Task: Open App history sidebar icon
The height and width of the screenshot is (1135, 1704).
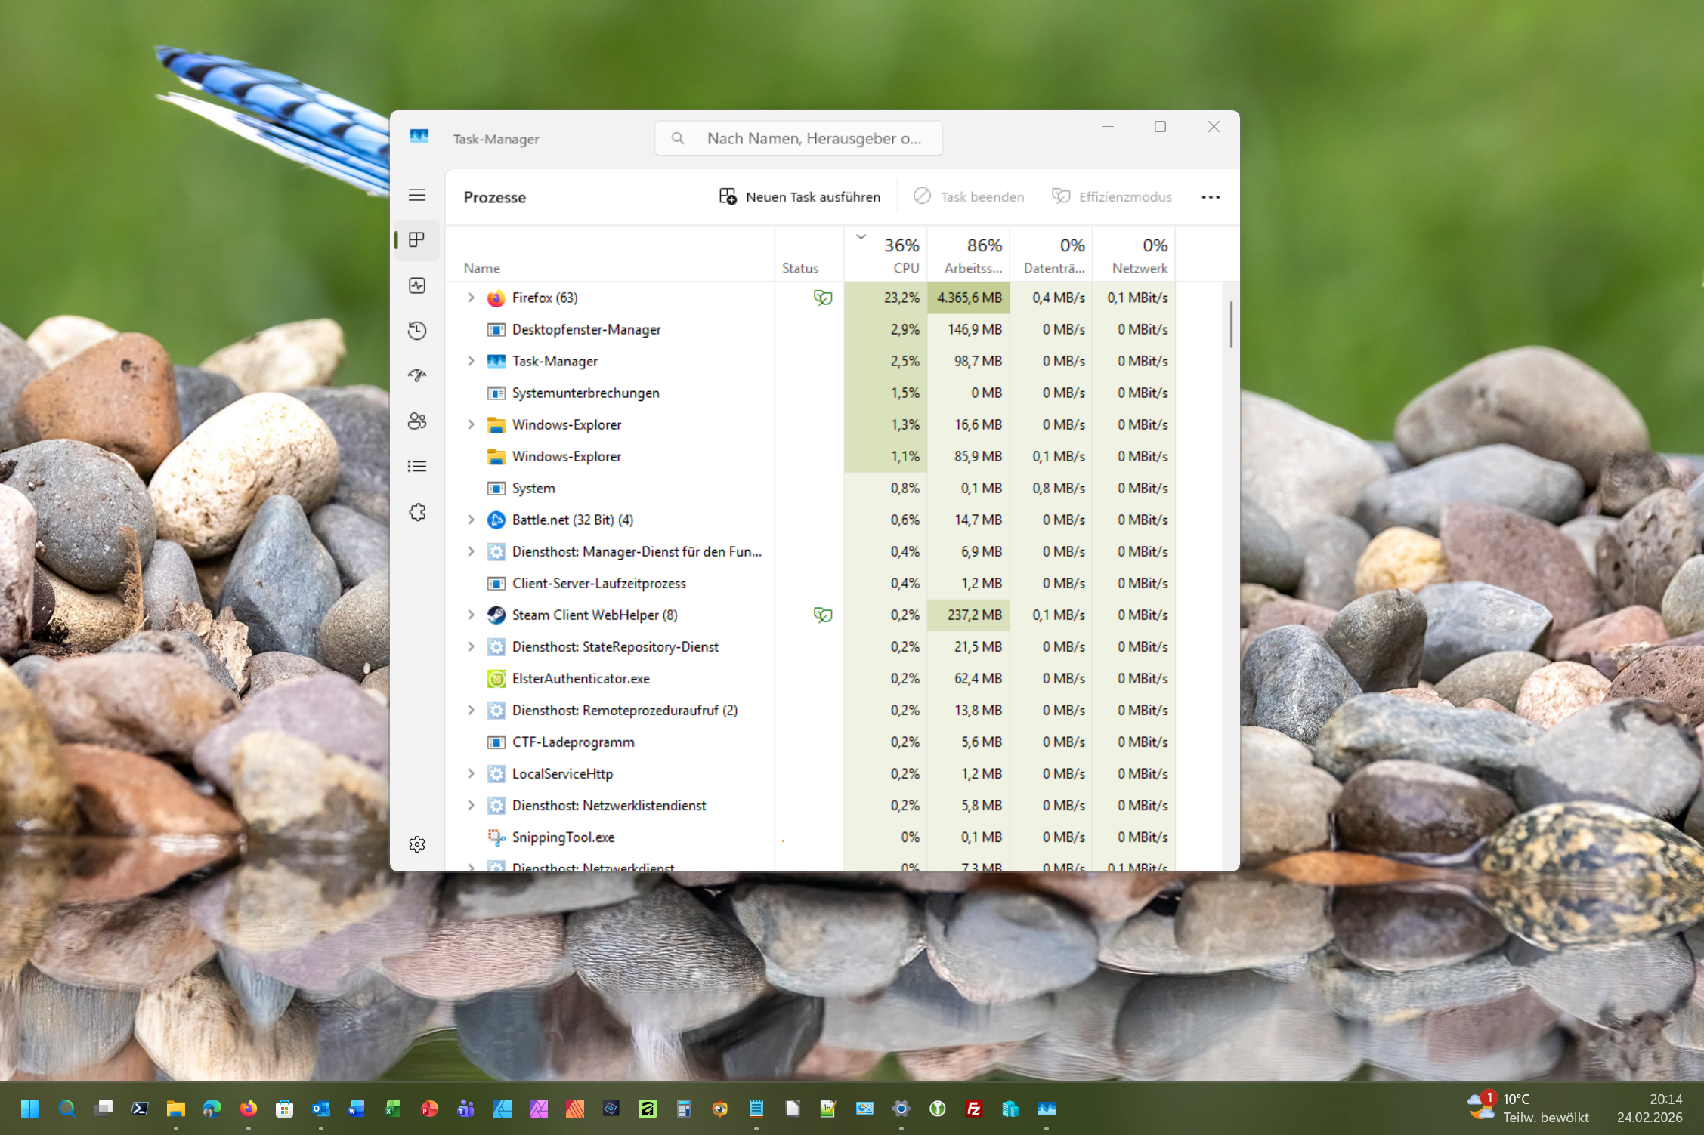Action: tap(417, 331)
